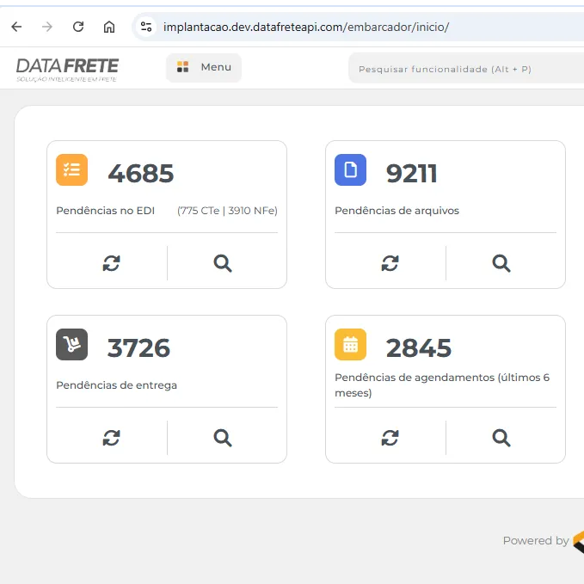Screen dimensions: 584x584
Task: Click the orange EDI checklist icon
Action: [x=72, y=170]
